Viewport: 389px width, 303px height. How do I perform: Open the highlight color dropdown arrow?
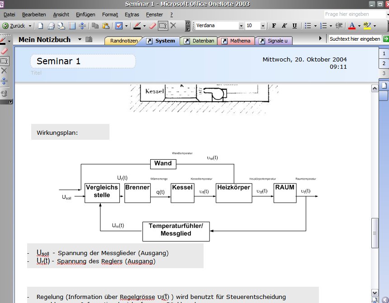tap(375, 26)
